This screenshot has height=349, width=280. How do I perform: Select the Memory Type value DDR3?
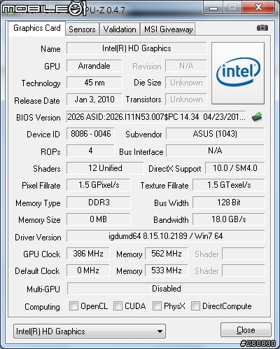point(99,203)
